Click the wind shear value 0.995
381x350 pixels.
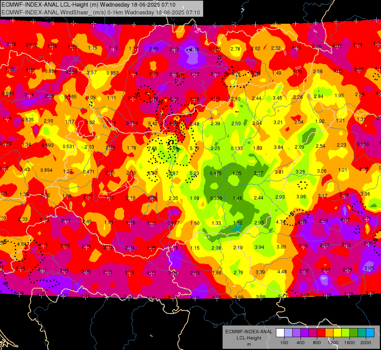pyautogui.click(x=72, y=72)
